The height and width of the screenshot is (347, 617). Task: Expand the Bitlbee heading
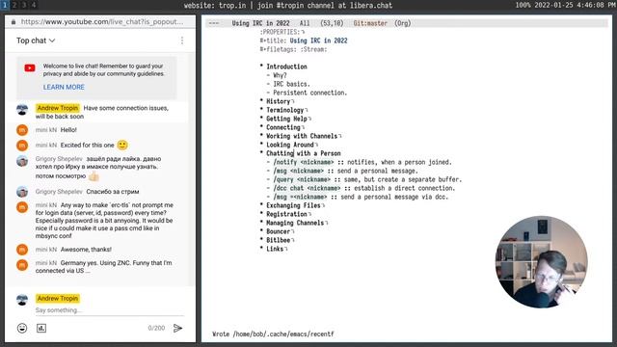point(278,240)
